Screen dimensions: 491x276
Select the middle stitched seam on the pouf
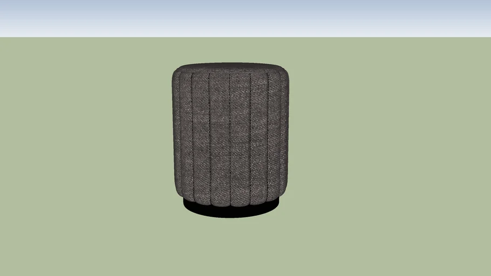230,135
